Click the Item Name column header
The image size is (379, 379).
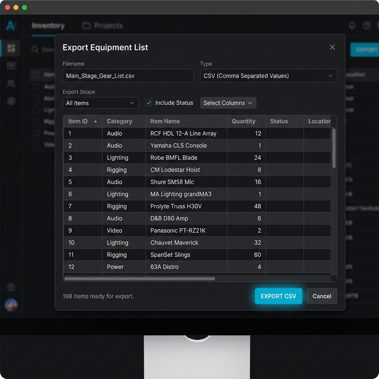click(x=186, y=121)
